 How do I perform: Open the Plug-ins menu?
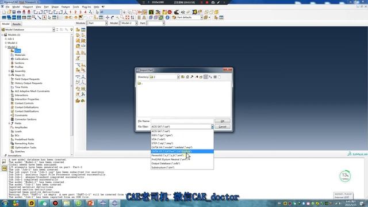coord(86,7)
